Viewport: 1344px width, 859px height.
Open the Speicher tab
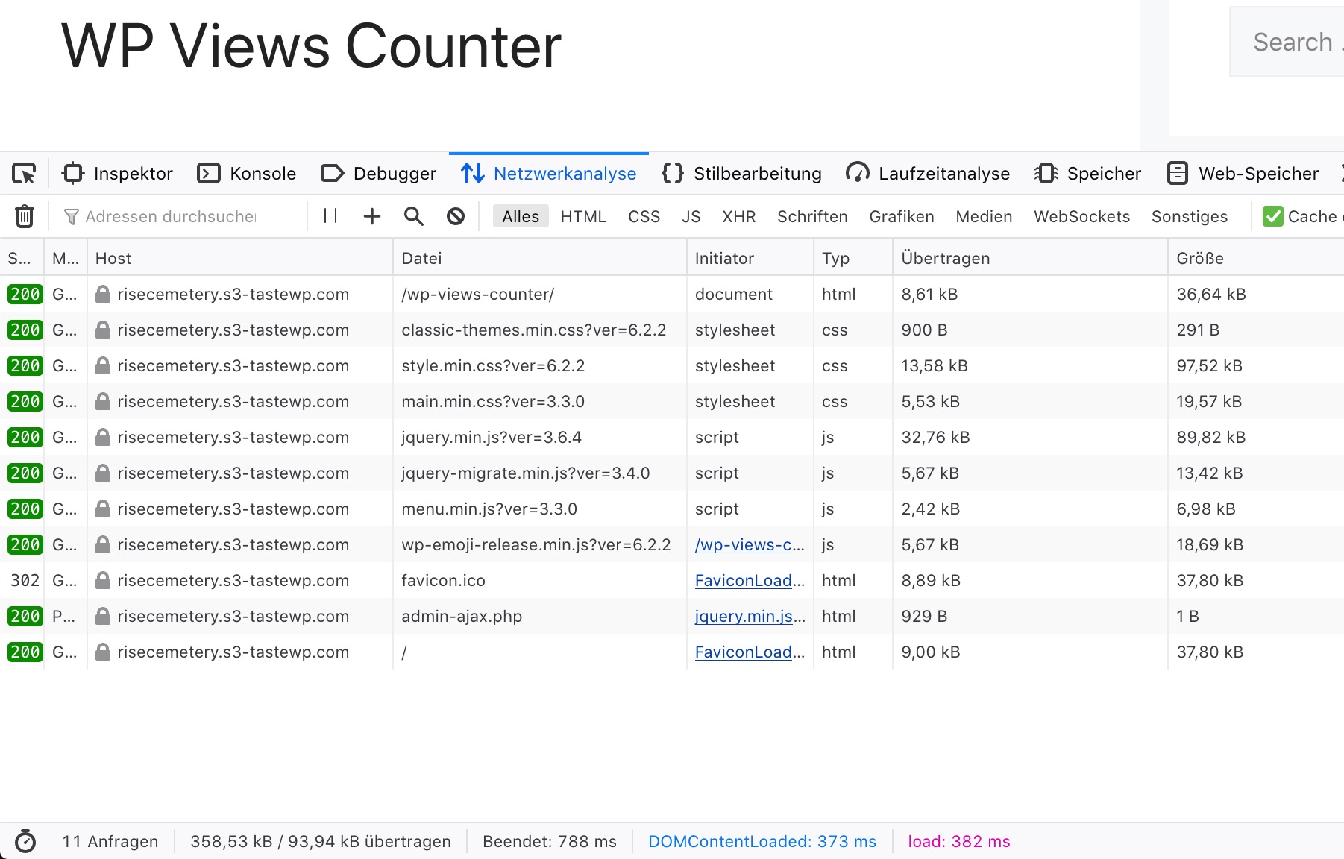(x=1087, y=174)
